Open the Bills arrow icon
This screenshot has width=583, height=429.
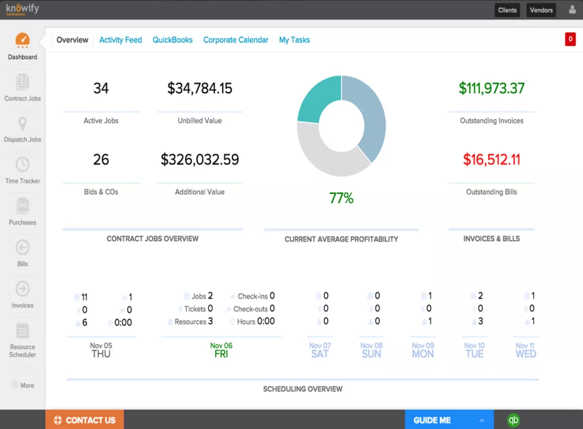(x=22, y=247)
